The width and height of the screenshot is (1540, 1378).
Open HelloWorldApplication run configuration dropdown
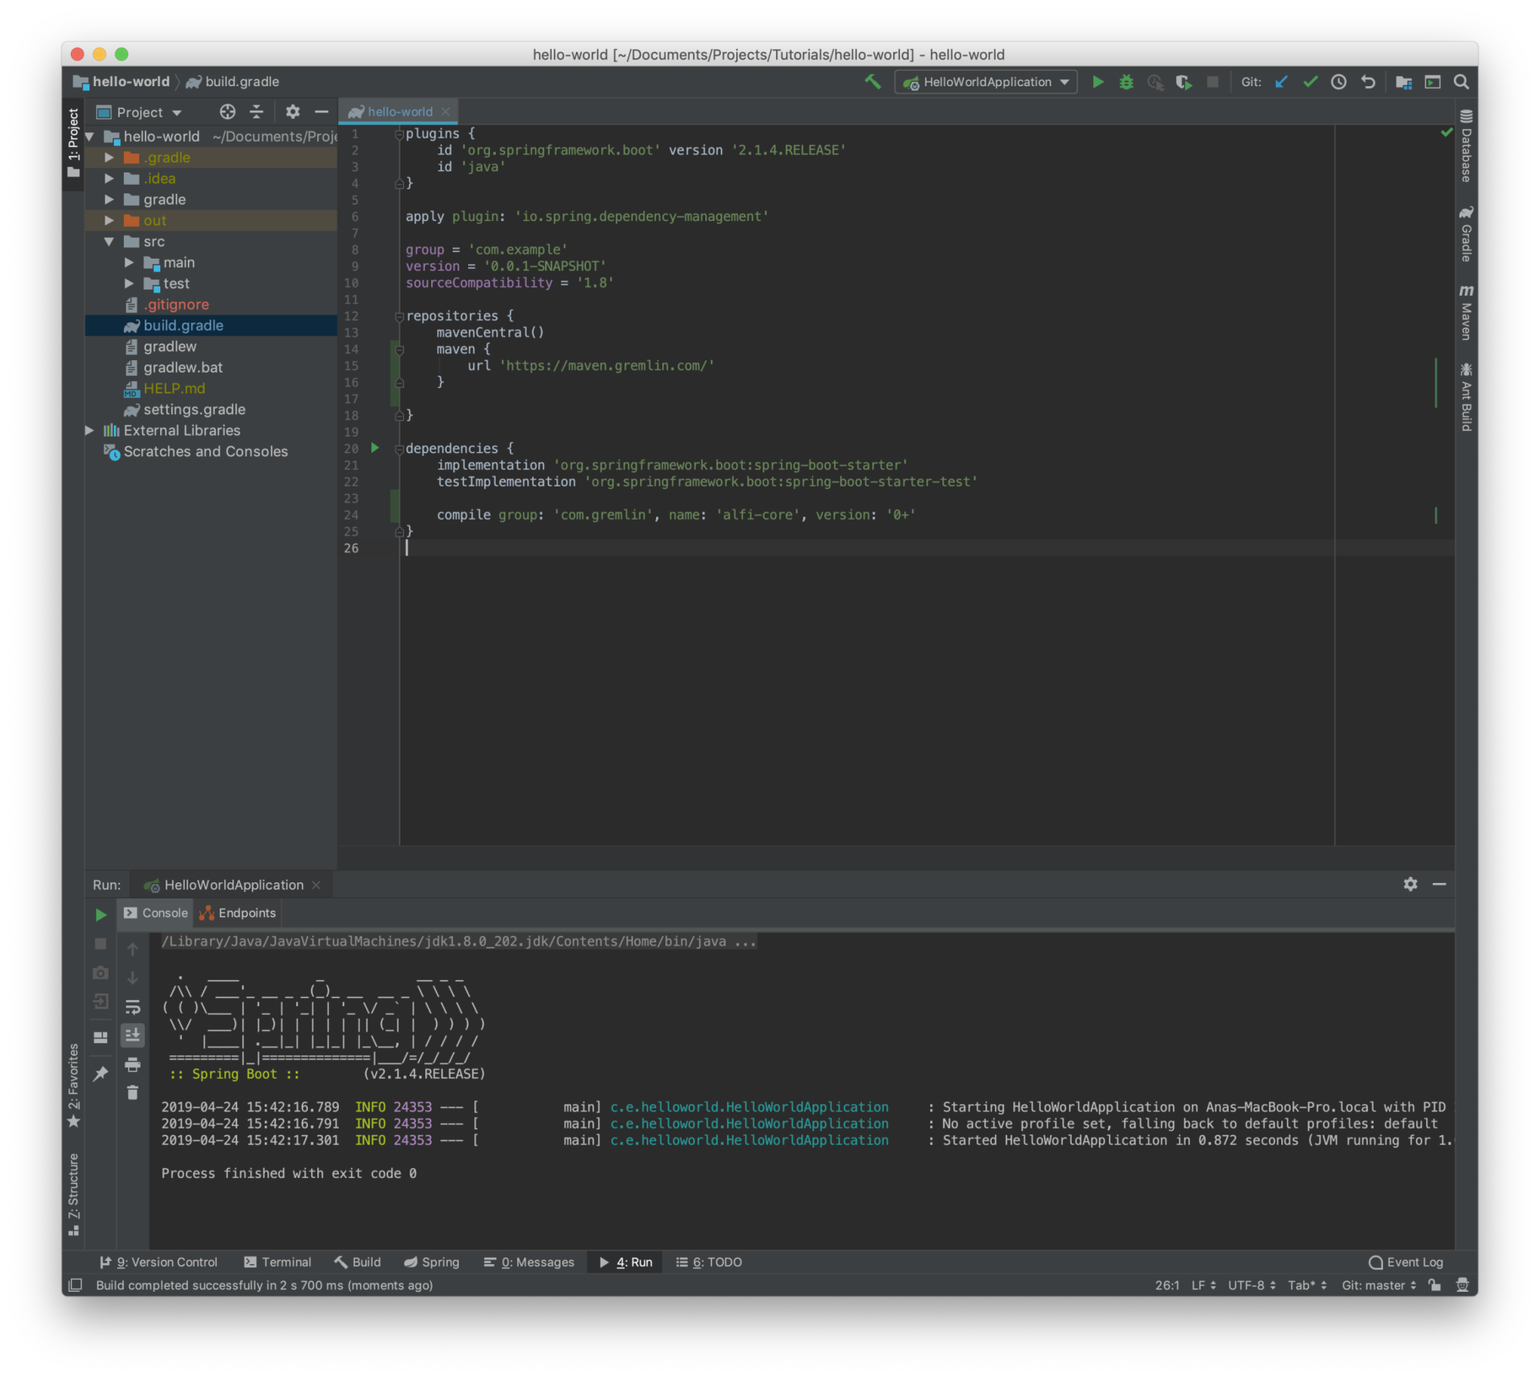click(986, 82)
